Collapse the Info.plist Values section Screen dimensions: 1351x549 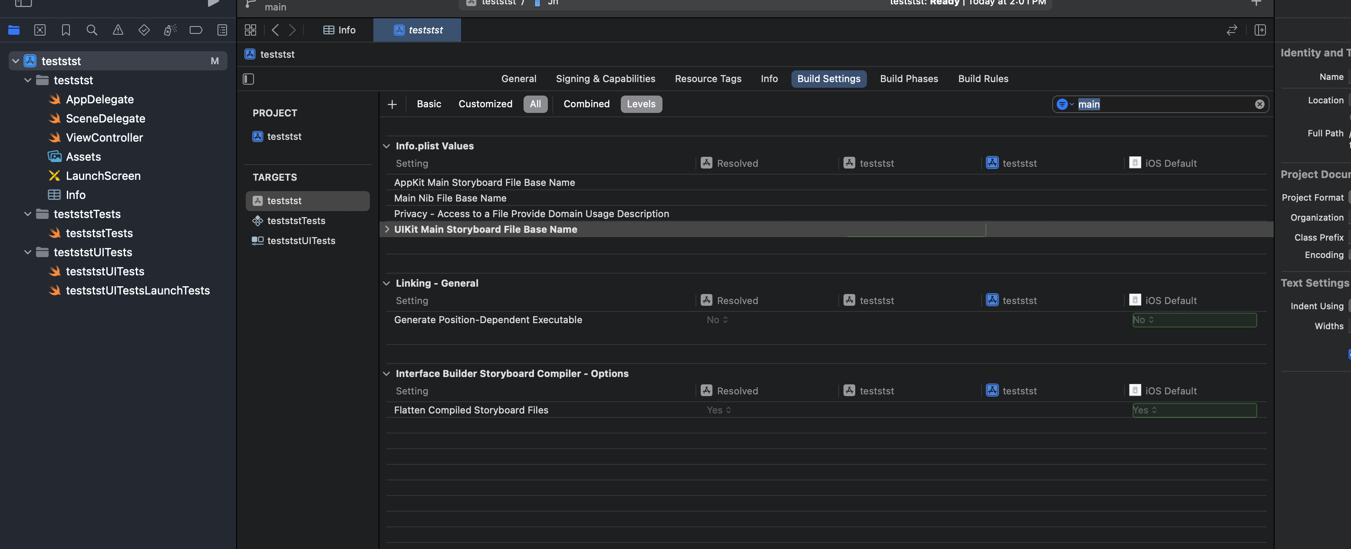tap(386, 146)
